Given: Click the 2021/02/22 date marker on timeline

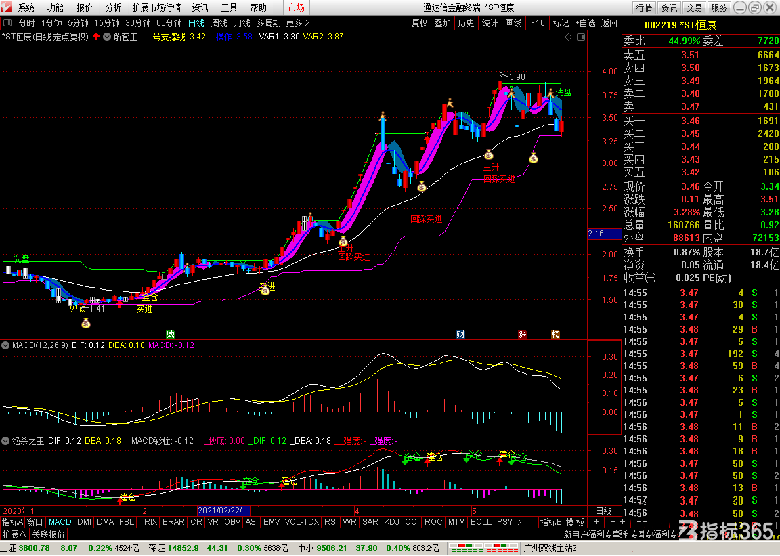Looking at the screenshot, I should (x=224, y=511).
